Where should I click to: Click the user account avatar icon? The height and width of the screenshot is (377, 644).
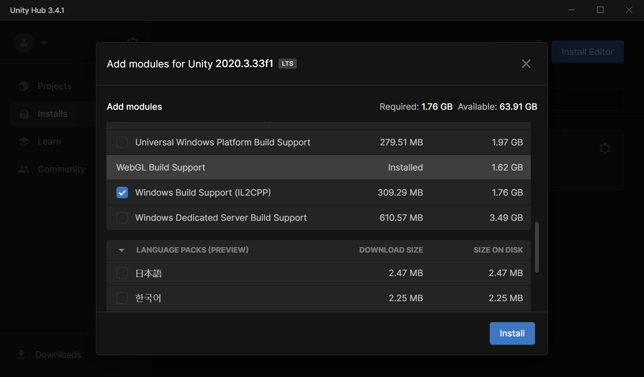(24, 43)
